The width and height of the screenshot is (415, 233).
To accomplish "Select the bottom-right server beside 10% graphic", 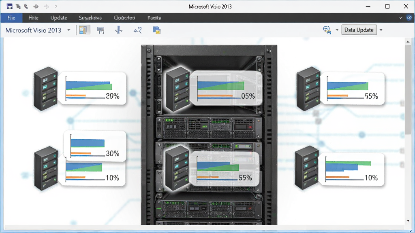I will click(307, 167).
